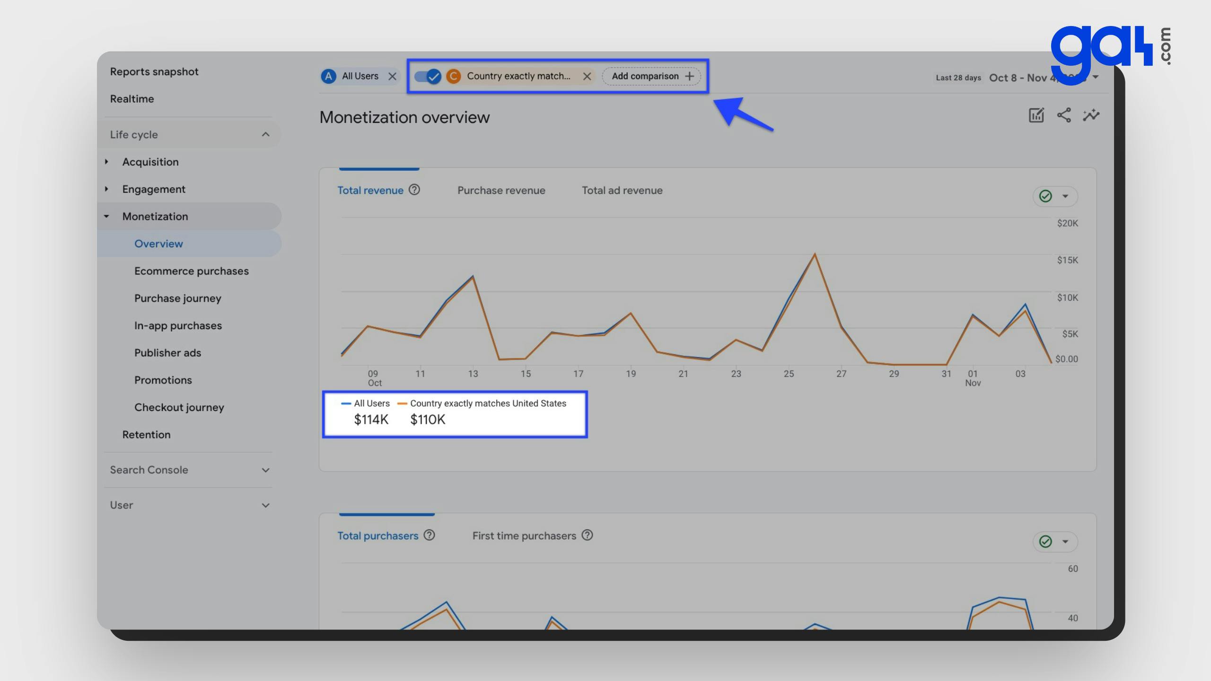The height and width of the screenshot is (681, 1211).
Task: Click the customize report pencil-chart icon
Action: point(1036,115)
